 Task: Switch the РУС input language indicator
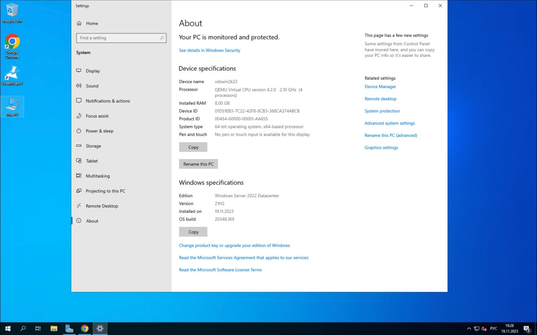(494, 329)
